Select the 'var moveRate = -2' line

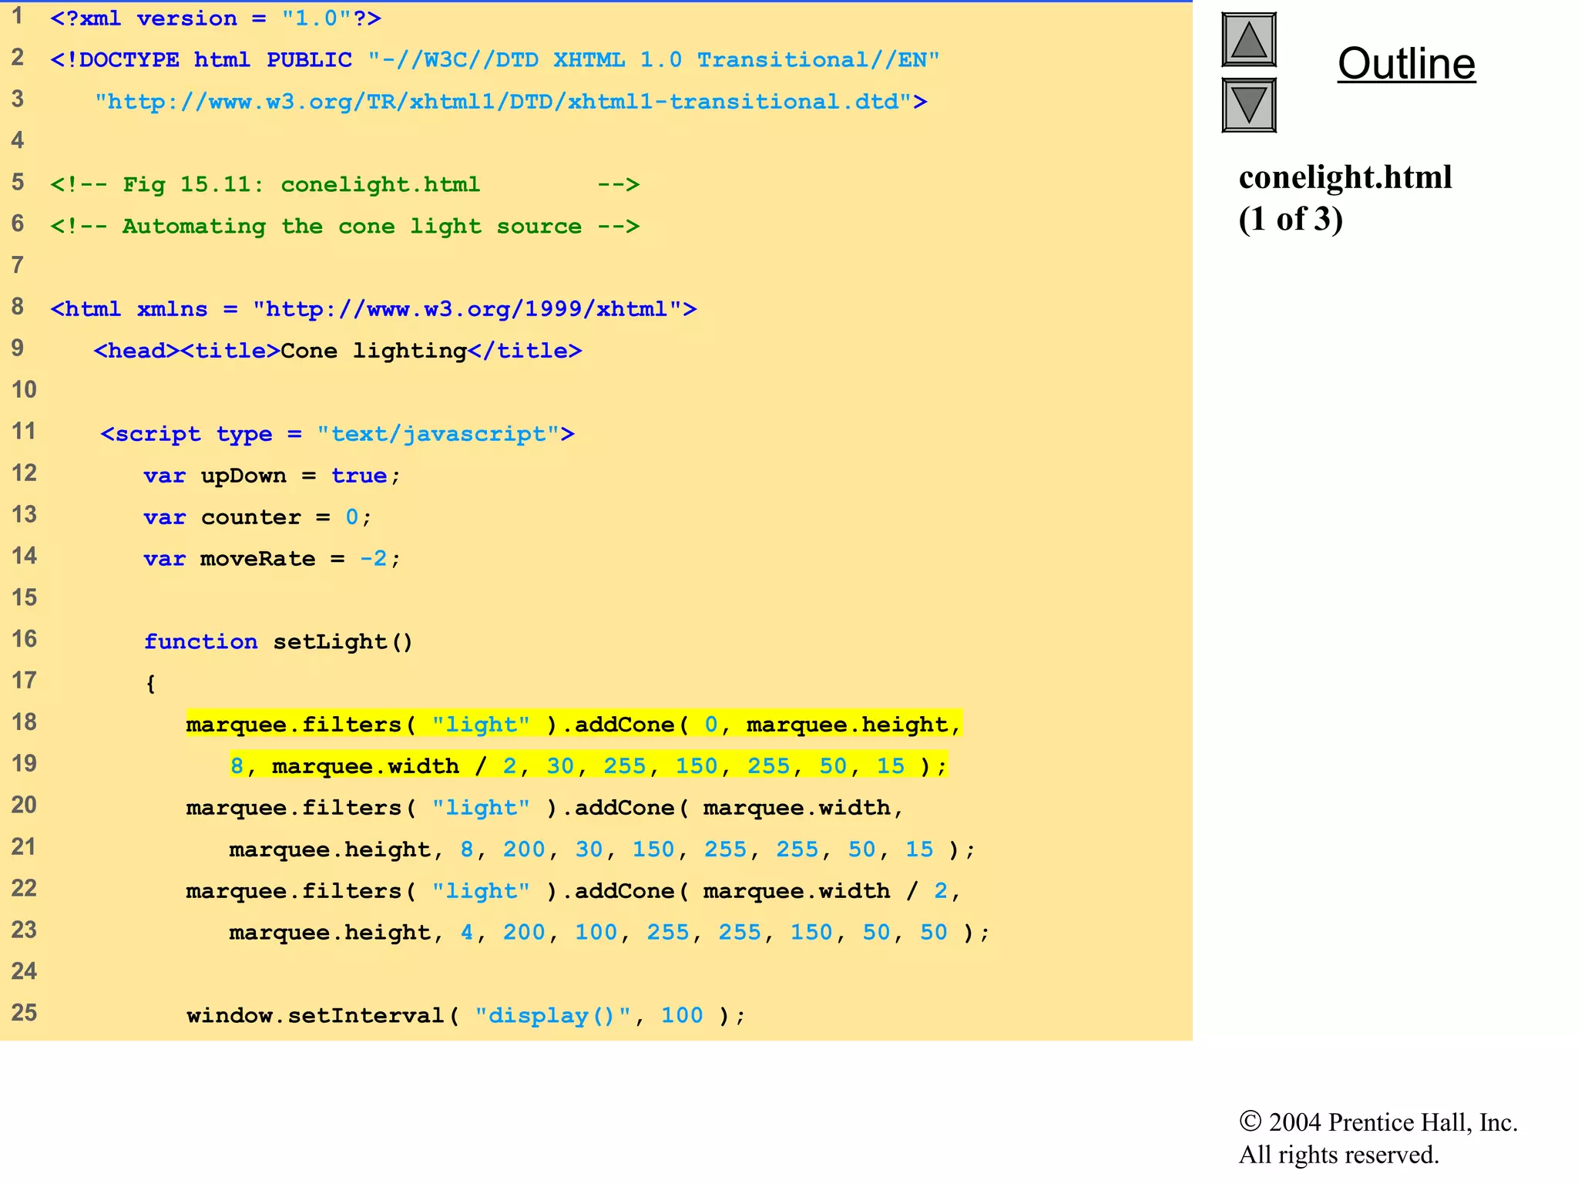tap(272, 559)
